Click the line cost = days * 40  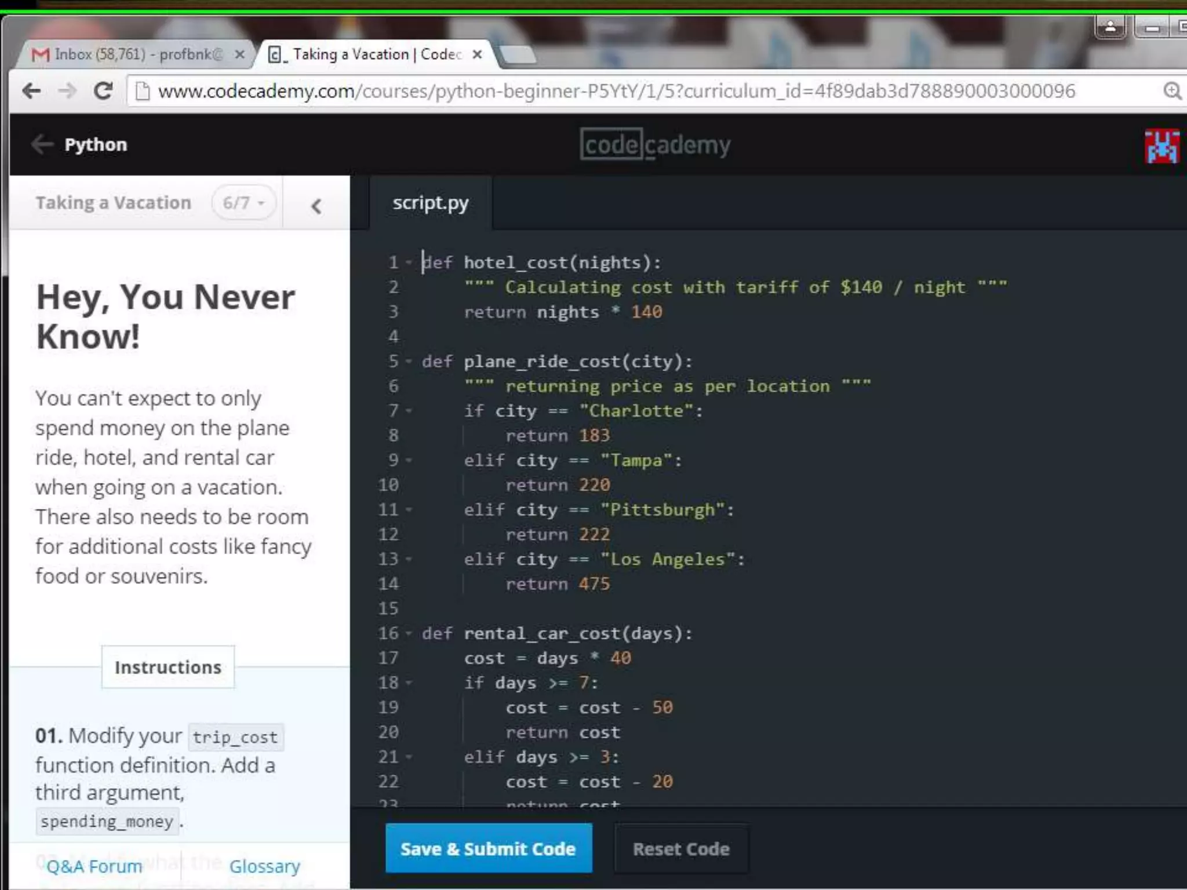pyautogui.click(x=547, y=658)
